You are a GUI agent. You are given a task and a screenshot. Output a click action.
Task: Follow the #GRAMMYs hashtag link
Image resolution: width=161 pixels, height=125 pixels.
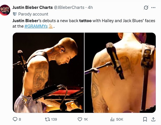click(36, 26)
